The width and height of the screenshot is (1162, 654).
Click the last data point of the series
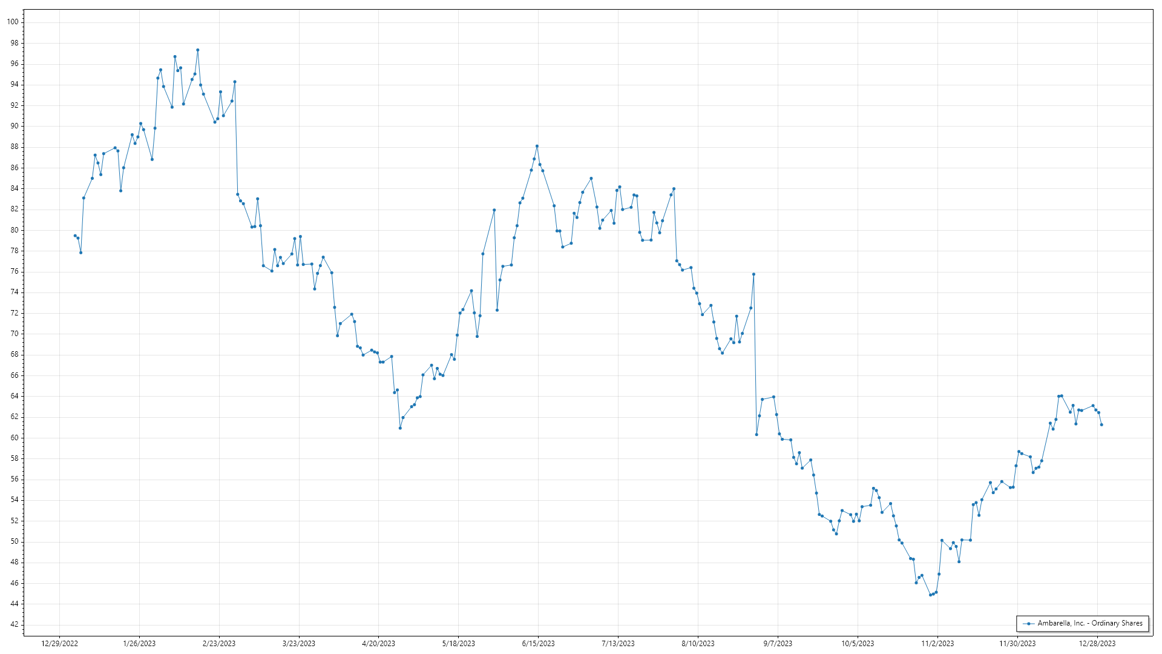coord(1101,424)
